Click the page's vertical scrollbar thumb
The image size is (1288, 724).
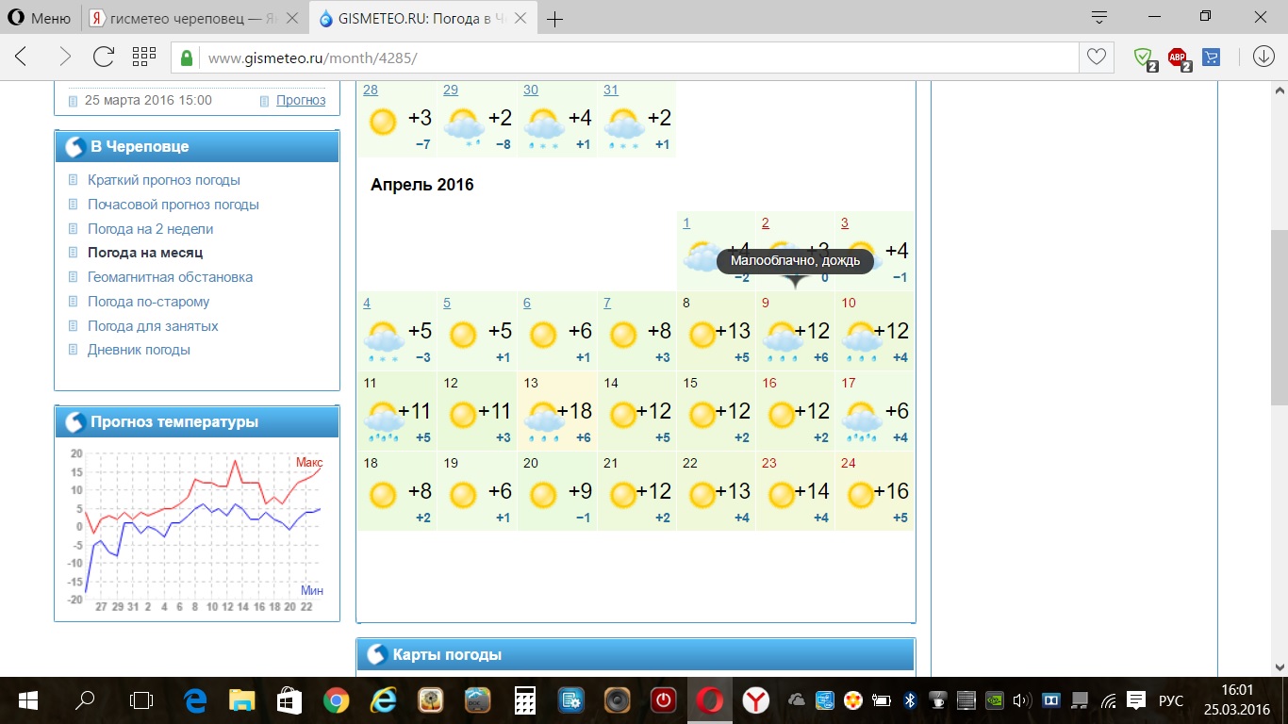tap(1279, 317)
